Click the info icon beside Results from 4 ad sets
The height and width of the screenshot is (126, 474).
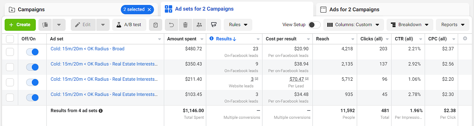pos(101,111)
